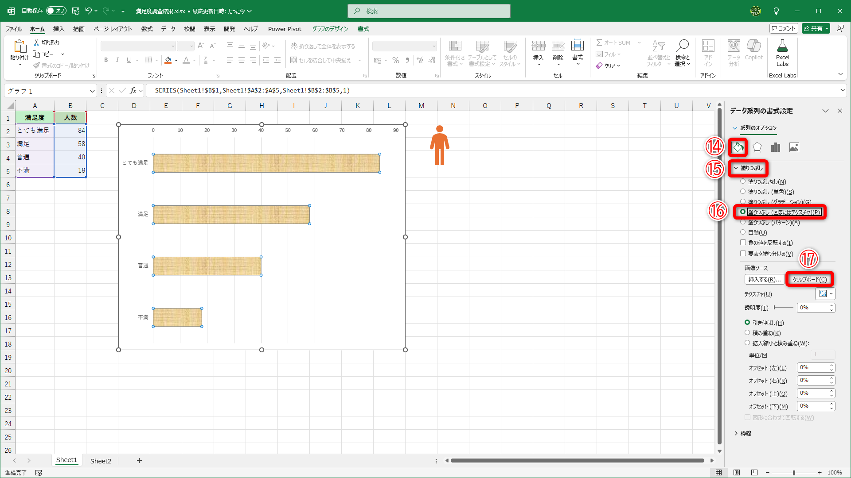Viewport: 851px width, 478px height.
Task: Select Page Layout view in status bar
Action: 737,473
